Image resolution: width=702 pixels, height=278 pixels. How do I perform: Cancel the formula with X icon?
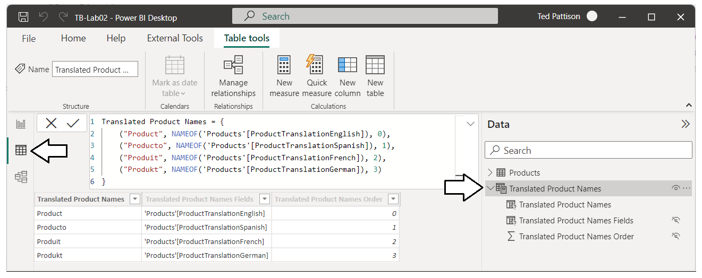coord(51,124)
